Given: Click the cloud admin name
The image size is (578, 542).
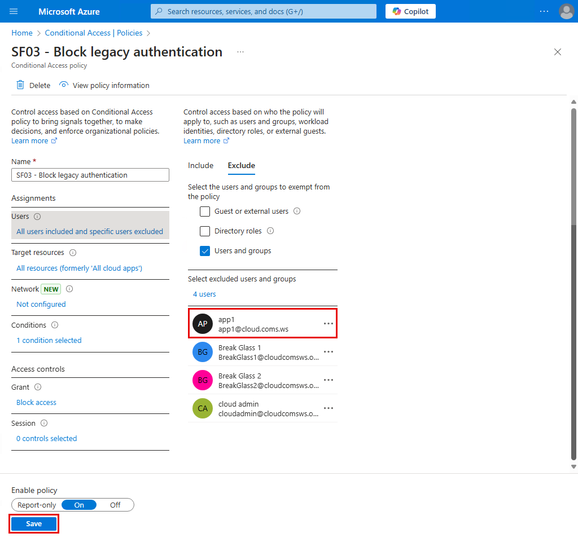Looking at the screenshot, I should [239, 404].
